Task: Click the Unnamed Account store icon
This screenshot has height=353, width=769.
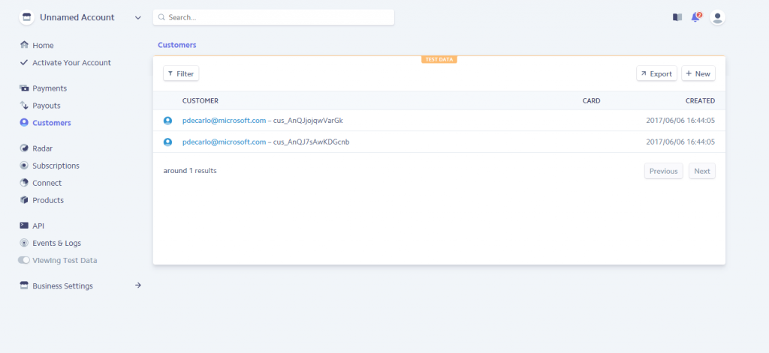Action: click(26, 17)
